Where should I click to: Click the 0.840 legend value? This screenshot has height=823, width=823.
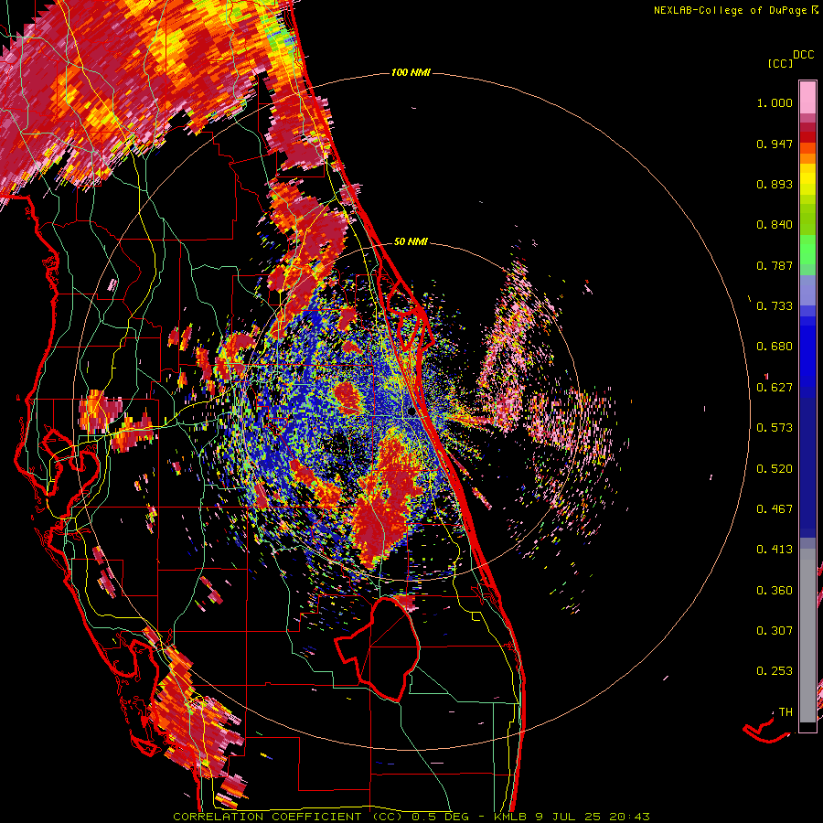click(775, 225)
